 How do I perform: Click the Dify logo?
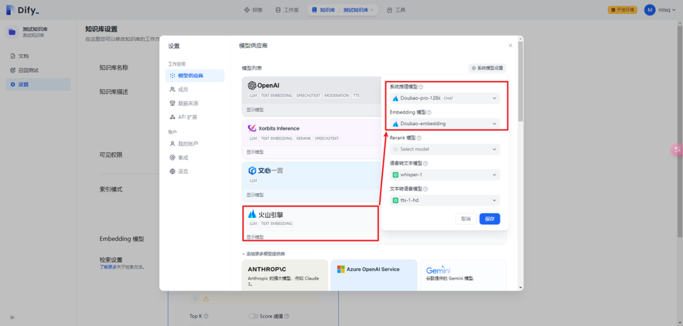[23, 10]
